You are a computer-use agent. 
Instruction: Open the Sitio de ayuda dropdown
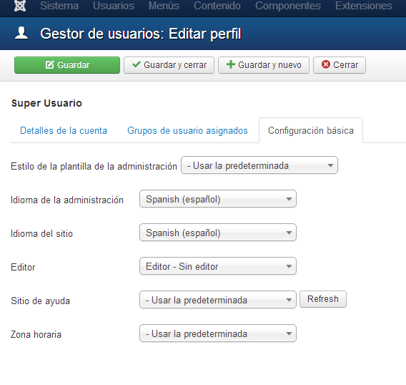coord(218,300)
